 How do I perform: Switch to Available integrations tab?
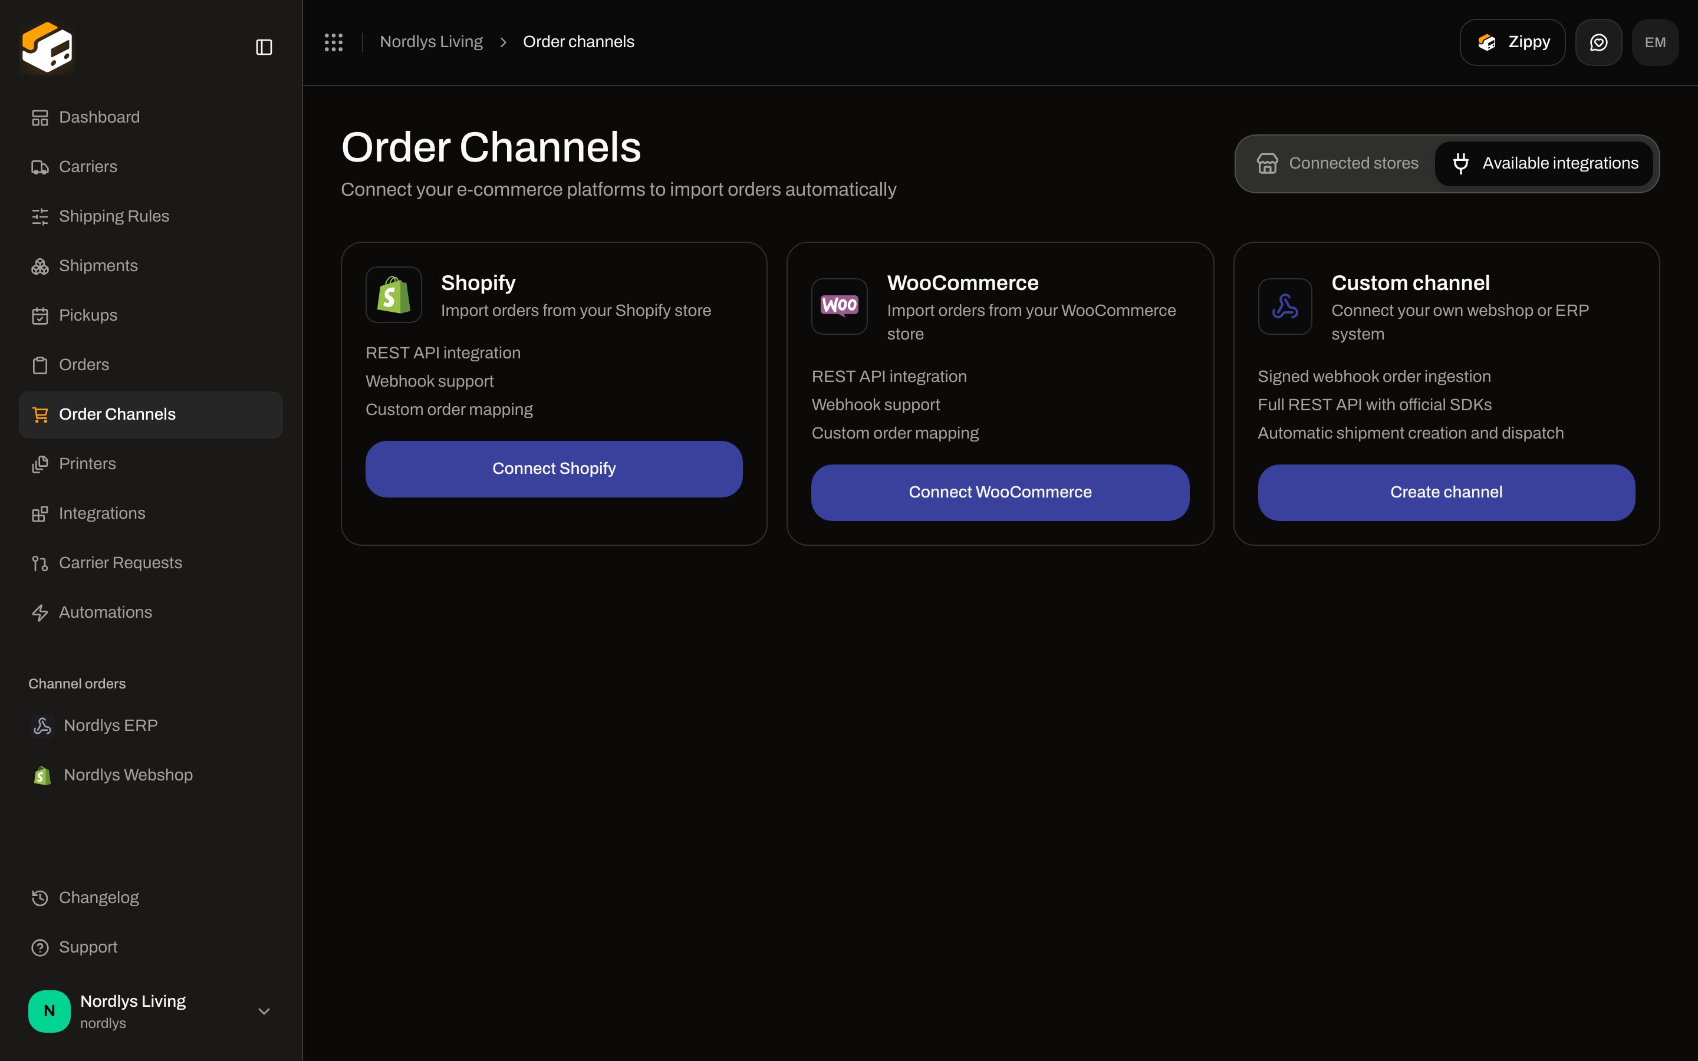(1544, 163)
